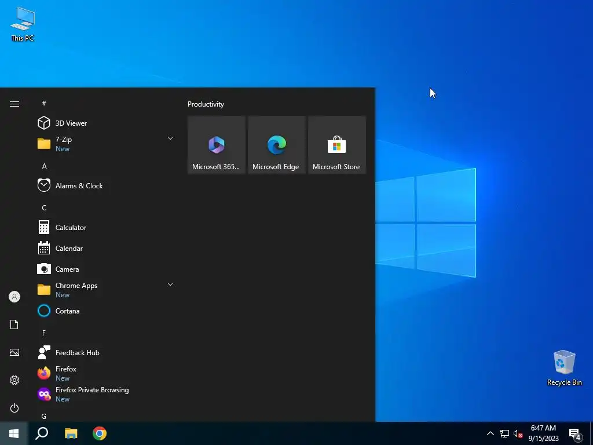Open Firefox Private Browsing
This screenshot has height=445, width=593.
(106, 394)
